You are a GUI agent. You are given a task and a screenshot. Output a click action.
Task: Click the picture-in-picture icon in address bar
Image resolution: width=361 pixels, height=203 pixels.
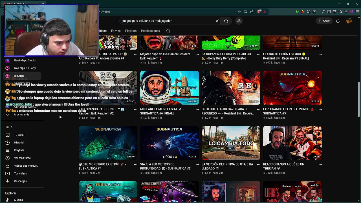(x=245, y=12)
